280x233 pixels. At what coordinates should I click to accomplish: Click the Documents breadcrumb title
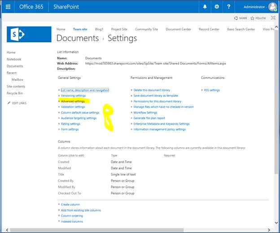[x=77, y=38]
